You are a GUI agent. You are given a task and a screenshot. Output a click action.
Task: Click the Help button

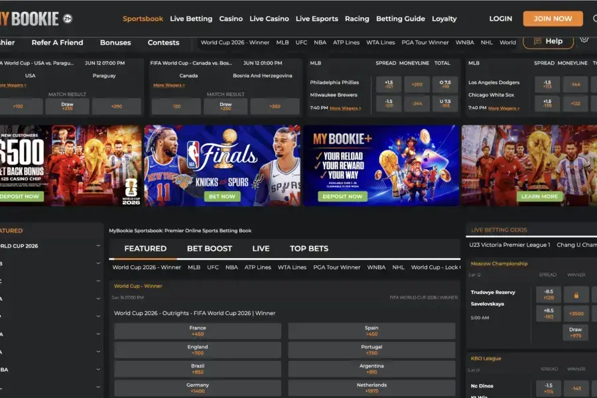pos(549,41)
